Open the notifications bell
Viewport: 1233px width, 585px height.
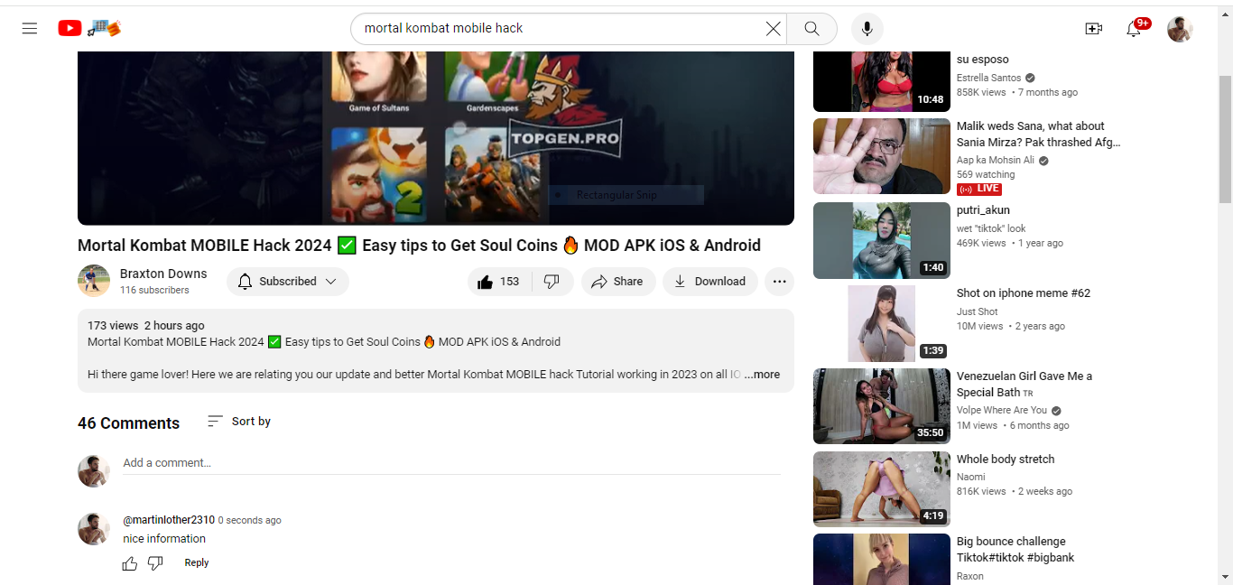(1136, 28)
